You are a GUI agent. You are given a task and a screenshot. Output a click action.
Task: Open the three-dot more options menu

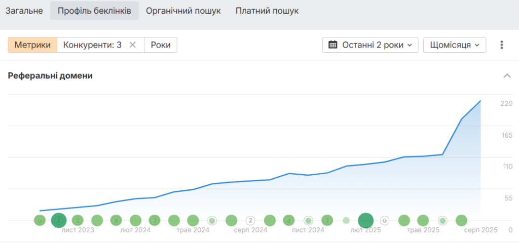click(502, 45)
